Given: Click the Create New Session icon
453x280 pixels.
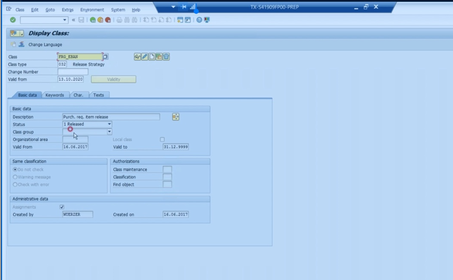Looking at the screenshot, I should [180, 20].
